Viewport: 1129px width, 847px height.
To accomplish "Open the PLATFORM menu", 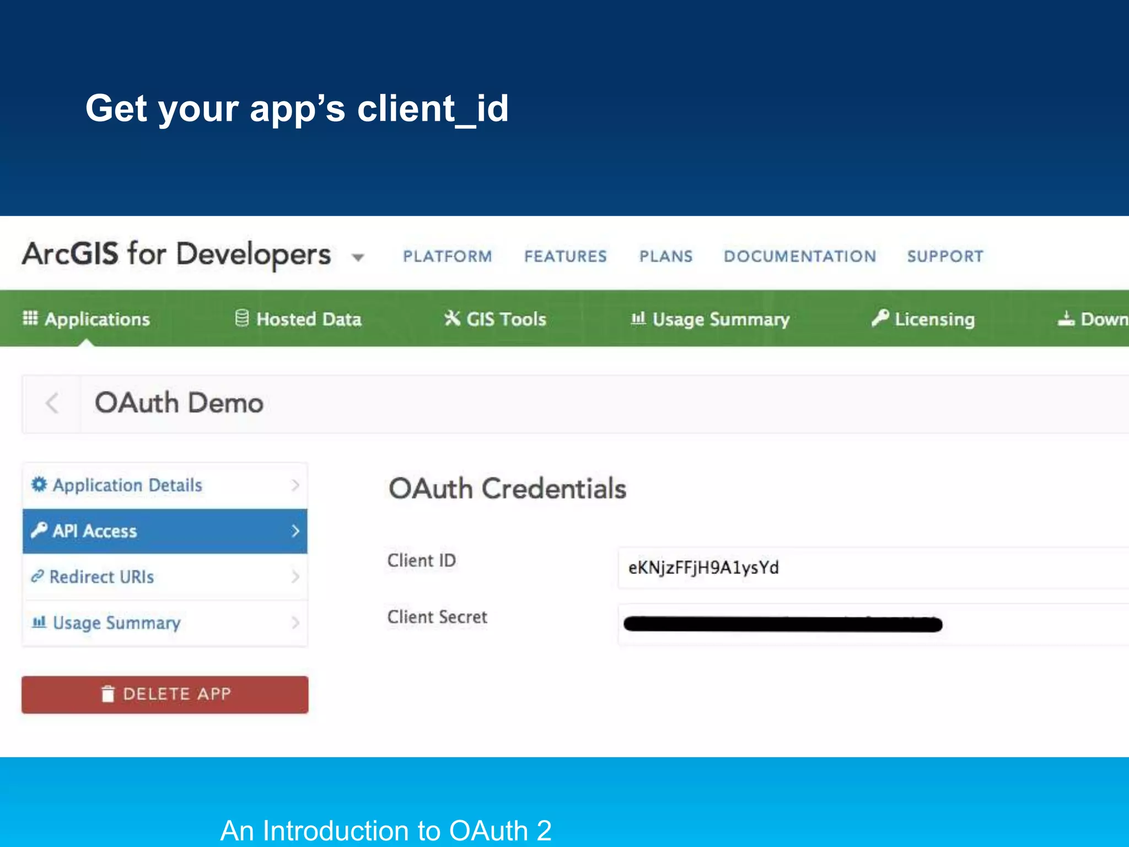I will (447, 256).
